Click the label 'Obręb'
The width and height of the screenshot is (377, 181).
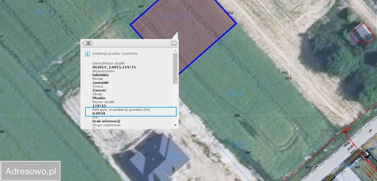97,94
